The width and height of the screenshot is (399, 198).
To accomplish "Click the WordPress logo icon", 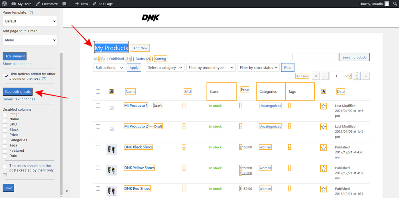I will pos(5,4).
